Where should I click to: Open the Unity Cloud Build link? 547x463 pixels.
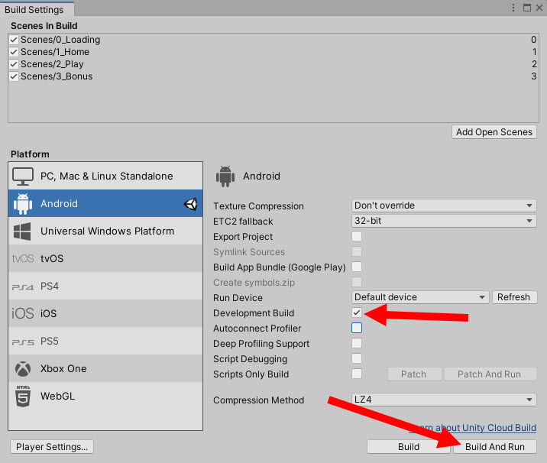click(x=473, y=428)
